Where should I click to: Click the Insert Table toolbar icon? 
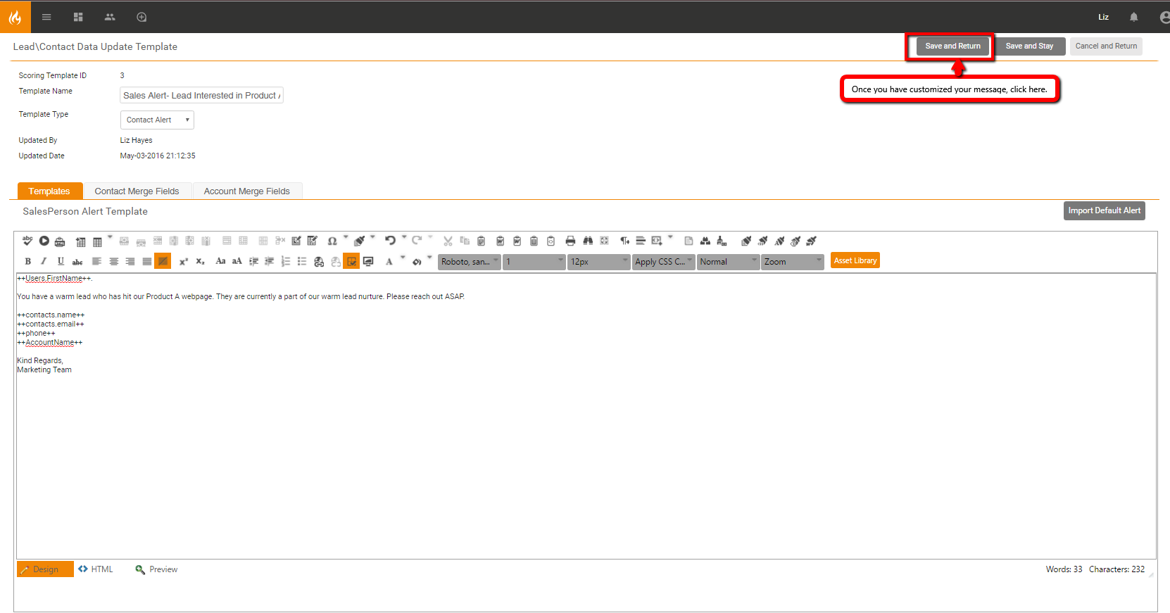(x=97, y=241)
